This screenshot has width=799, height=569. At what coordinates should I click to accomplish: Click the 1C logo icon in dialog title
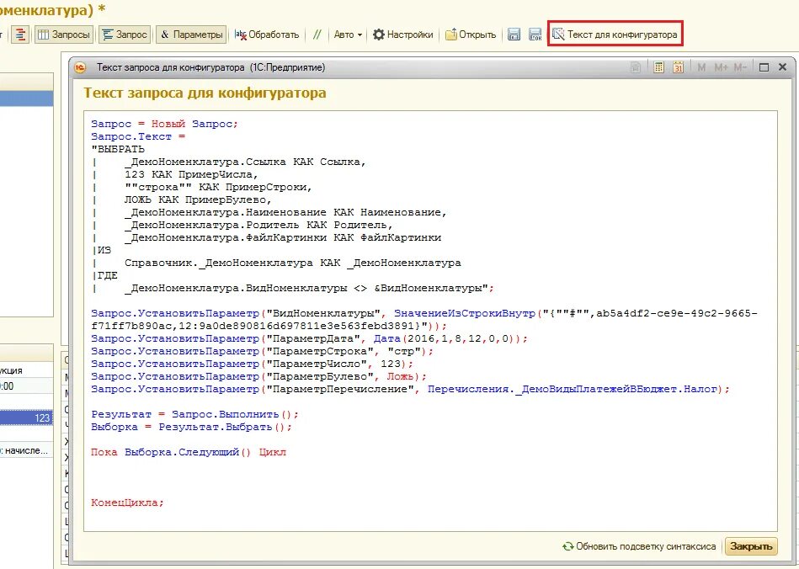(x=81, y=67)
